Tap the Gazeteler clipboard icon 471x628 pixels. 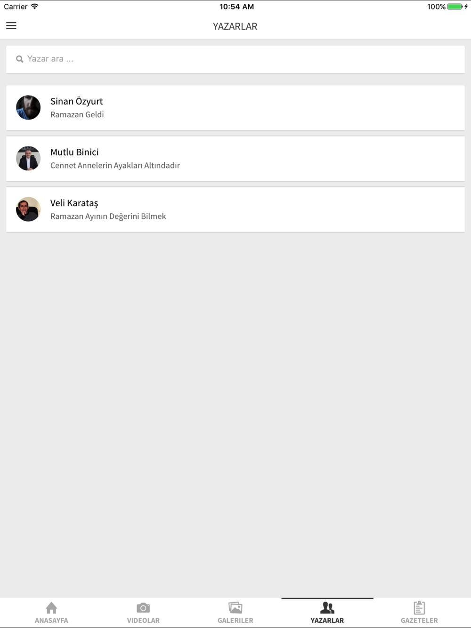tap(419, 608)
